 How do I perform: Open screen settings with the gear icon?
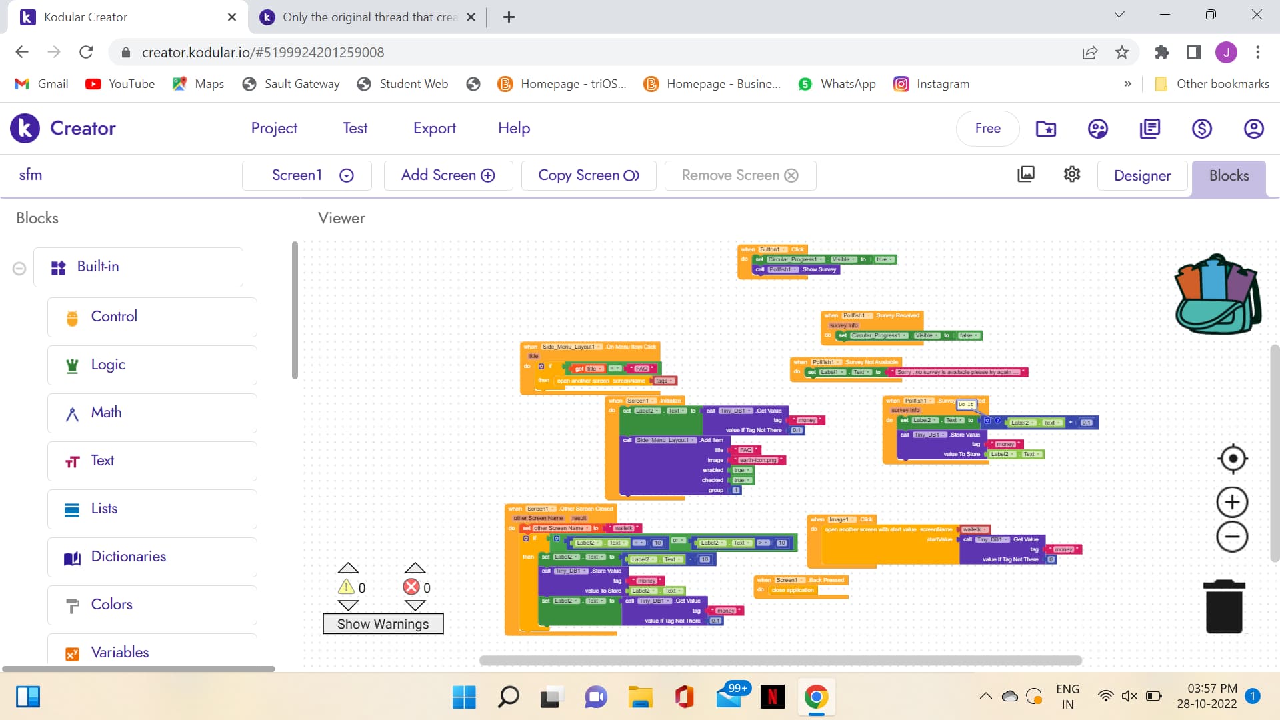point(1071,175)
